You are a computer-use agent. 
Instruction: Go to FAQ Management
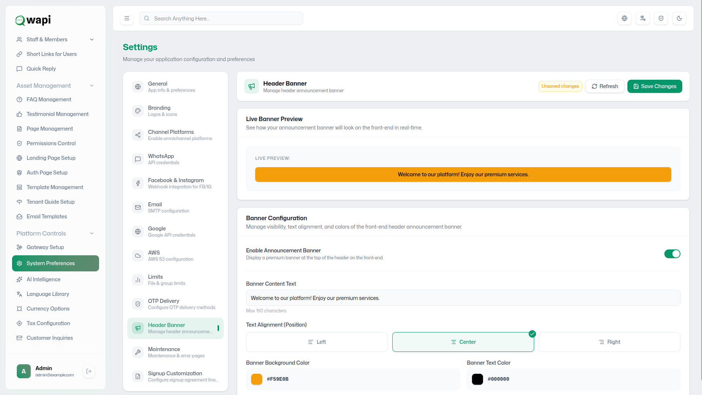point(56,99)
